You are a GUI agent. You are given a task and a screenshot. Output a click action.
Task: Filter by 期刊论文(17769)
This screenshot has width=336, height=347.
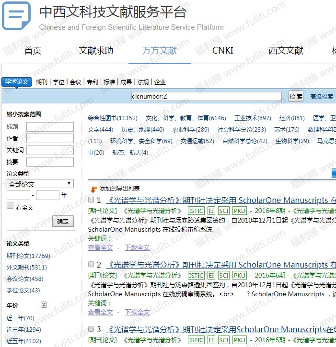click(28, 256)
